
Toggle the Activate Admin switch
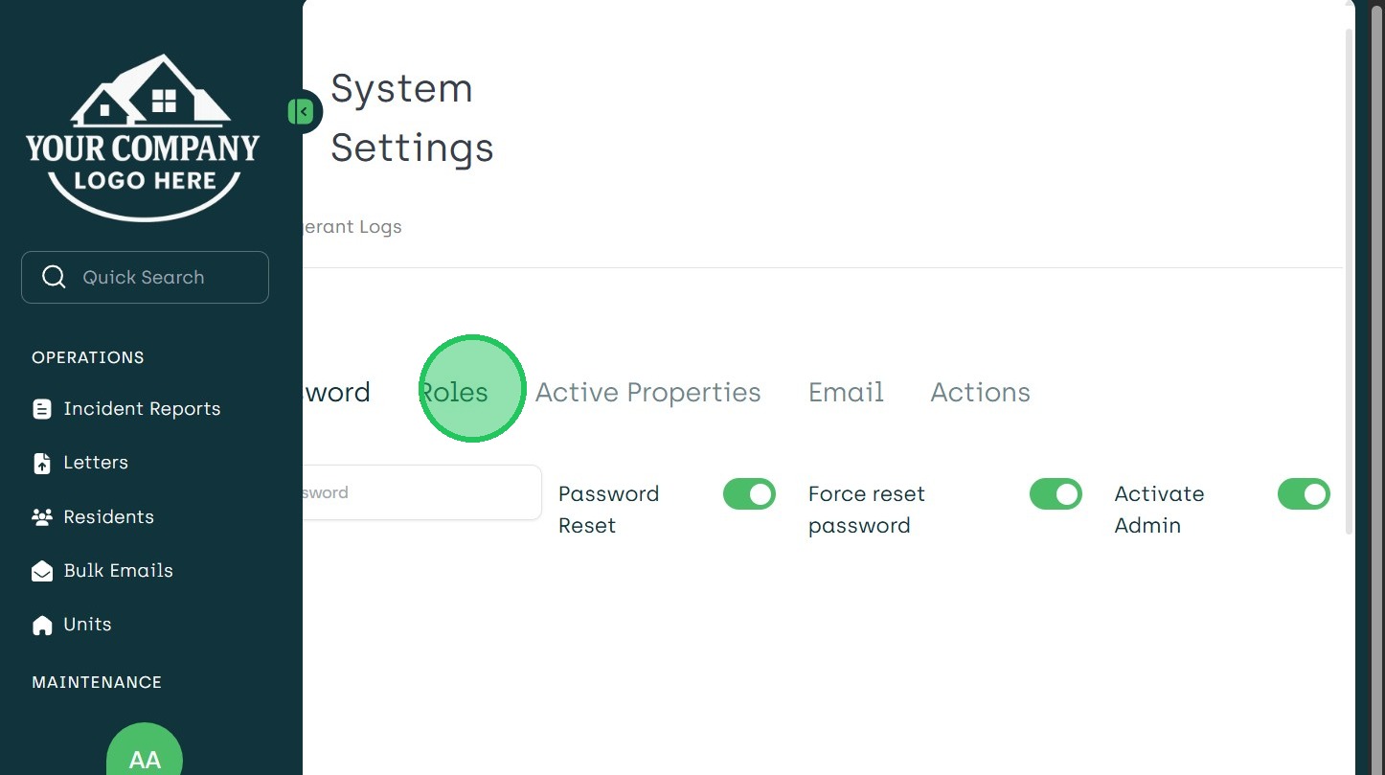click(1304, 494)
